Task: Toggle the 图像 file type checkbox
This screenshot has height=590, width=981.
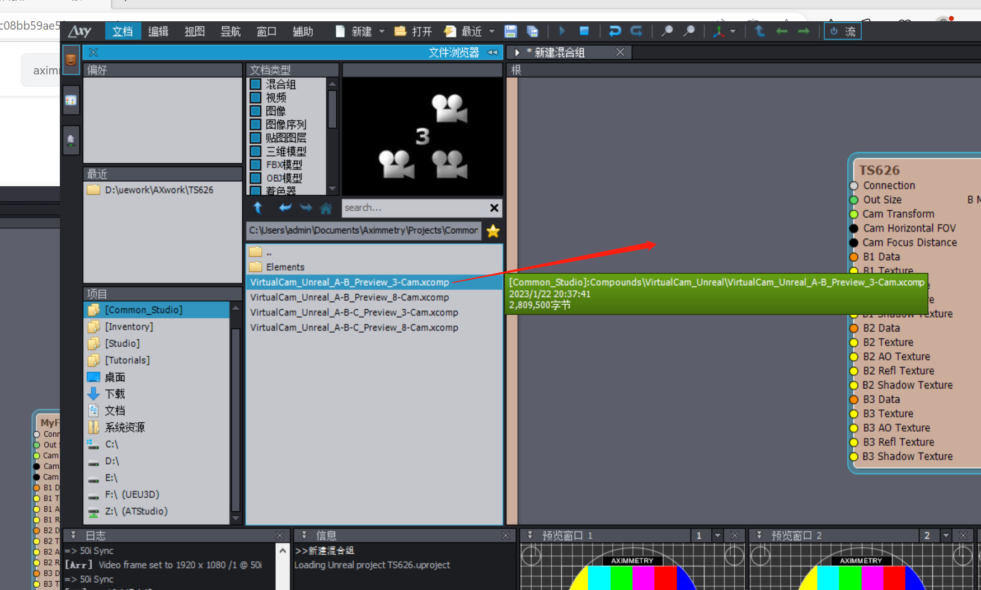Action: point(256,111)
